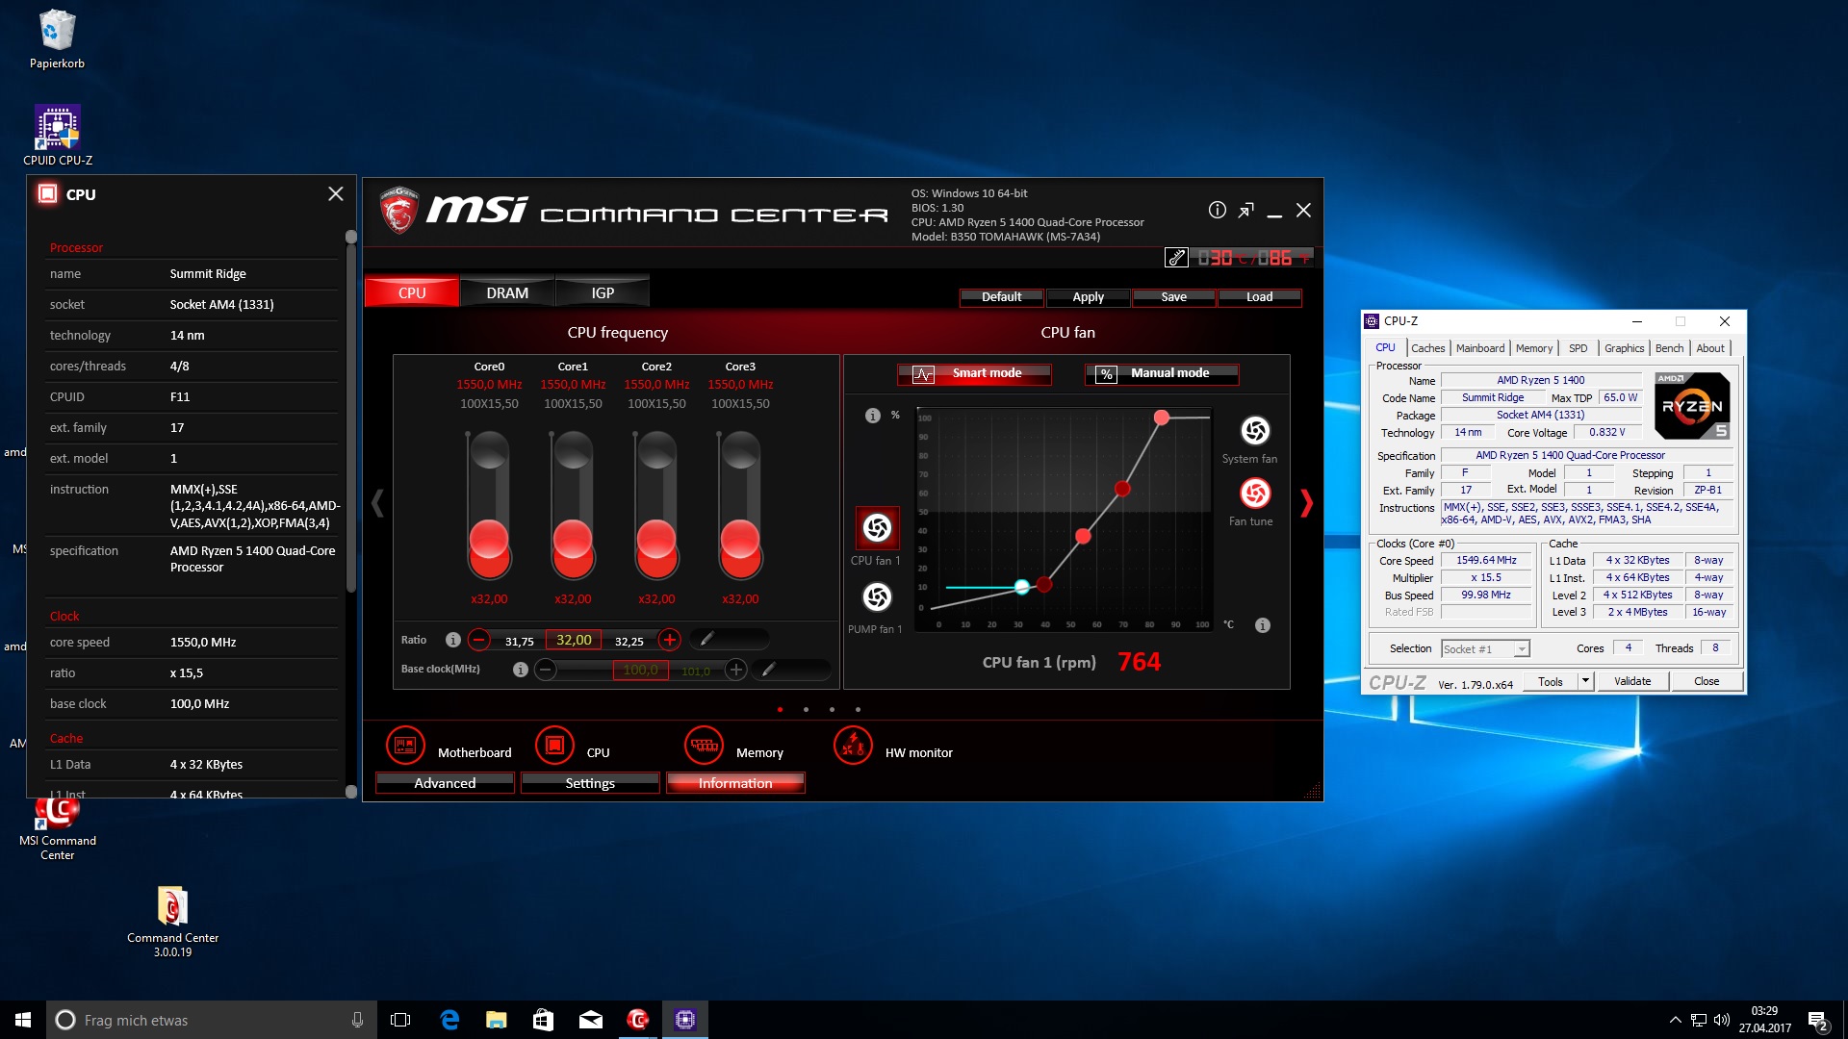
Task: Start the Fan tune function
Action: pyautogui.click(x=1254, y=494)
